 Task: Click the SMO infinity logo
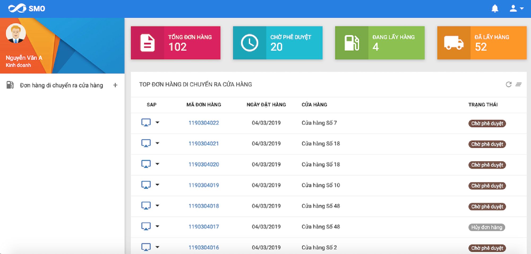(x=17, y=8)
